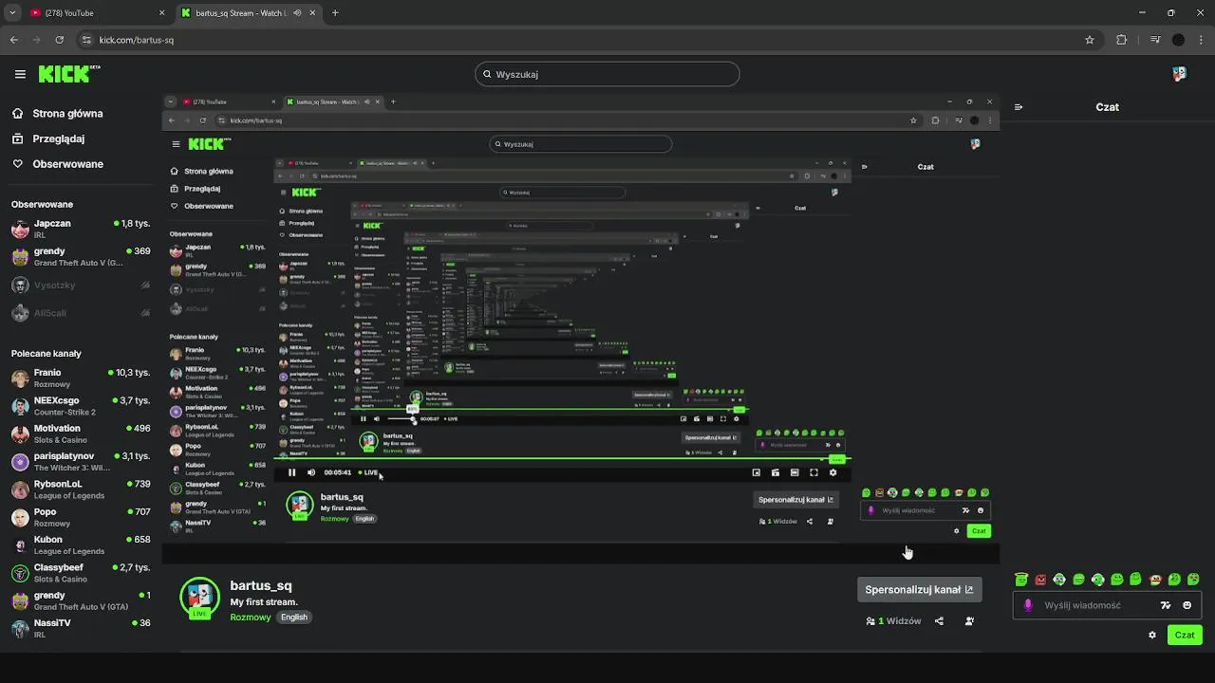
Task: Click the Polecane kanały heading
Action: [47, 353]
